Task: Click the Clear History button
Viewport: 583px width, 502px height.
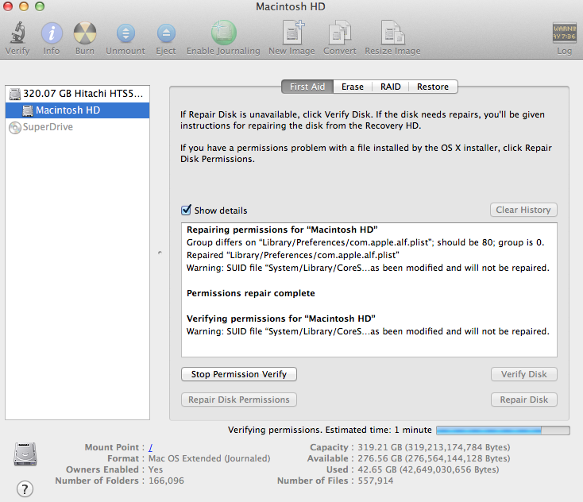Action: click(523, 210)
